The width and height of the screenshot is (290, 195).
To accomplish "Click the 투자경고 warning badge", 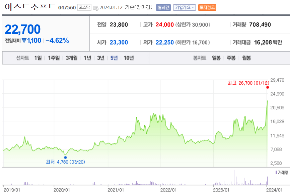I will click(207, 7).
